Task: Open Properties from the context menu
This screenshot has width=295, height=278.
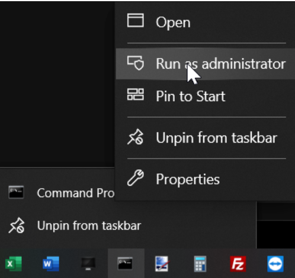Action: click(x=206, y=179)
